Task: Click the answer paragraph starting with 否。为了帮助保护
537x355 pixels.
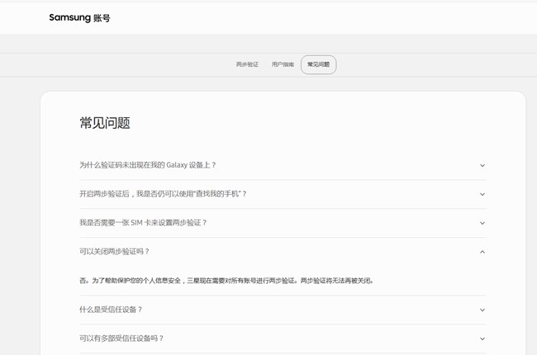Action: pos(226,281)
